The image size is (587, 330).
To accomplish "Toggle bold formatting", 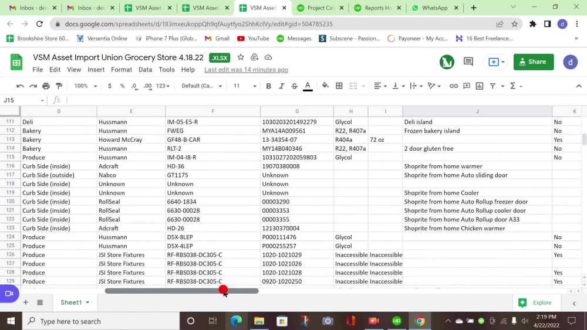I will [268, 86].
